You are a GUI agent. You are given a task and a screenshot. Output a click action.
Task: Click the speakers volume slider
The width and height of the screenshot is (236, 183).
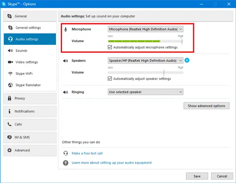click(x=146, y=72)
